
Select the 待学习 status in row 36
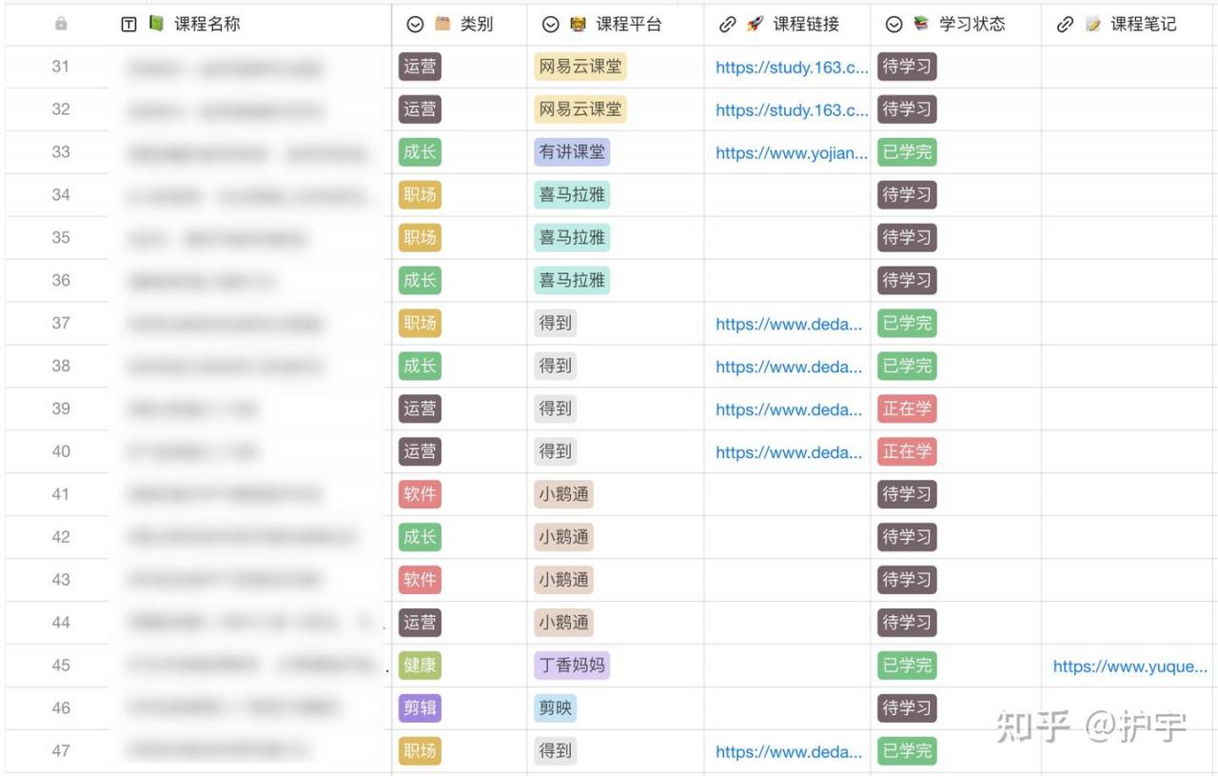tap(907, 281)
